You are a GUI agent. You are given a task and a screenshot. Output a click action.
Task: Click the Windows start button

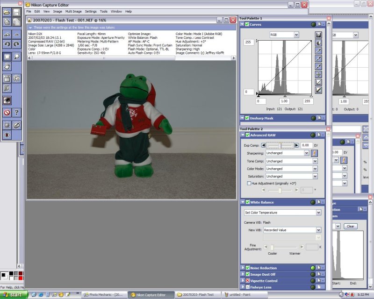point(14,295)
